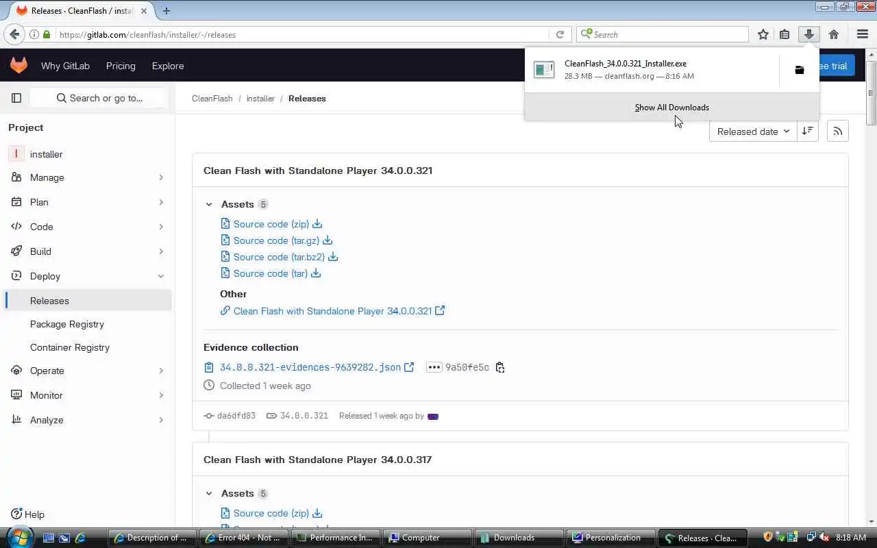
Task: Click the Firefox downloads arrow icon
Action: (x=809, y=34)
